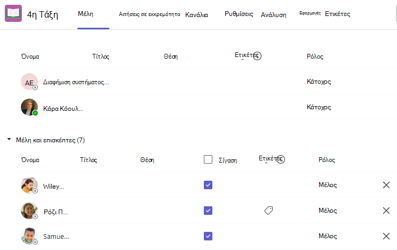Uncheck the mute checkbox for Samue...
Viewport: 397px width, 250px height.
pyautogui.click(x=208, y=236)
